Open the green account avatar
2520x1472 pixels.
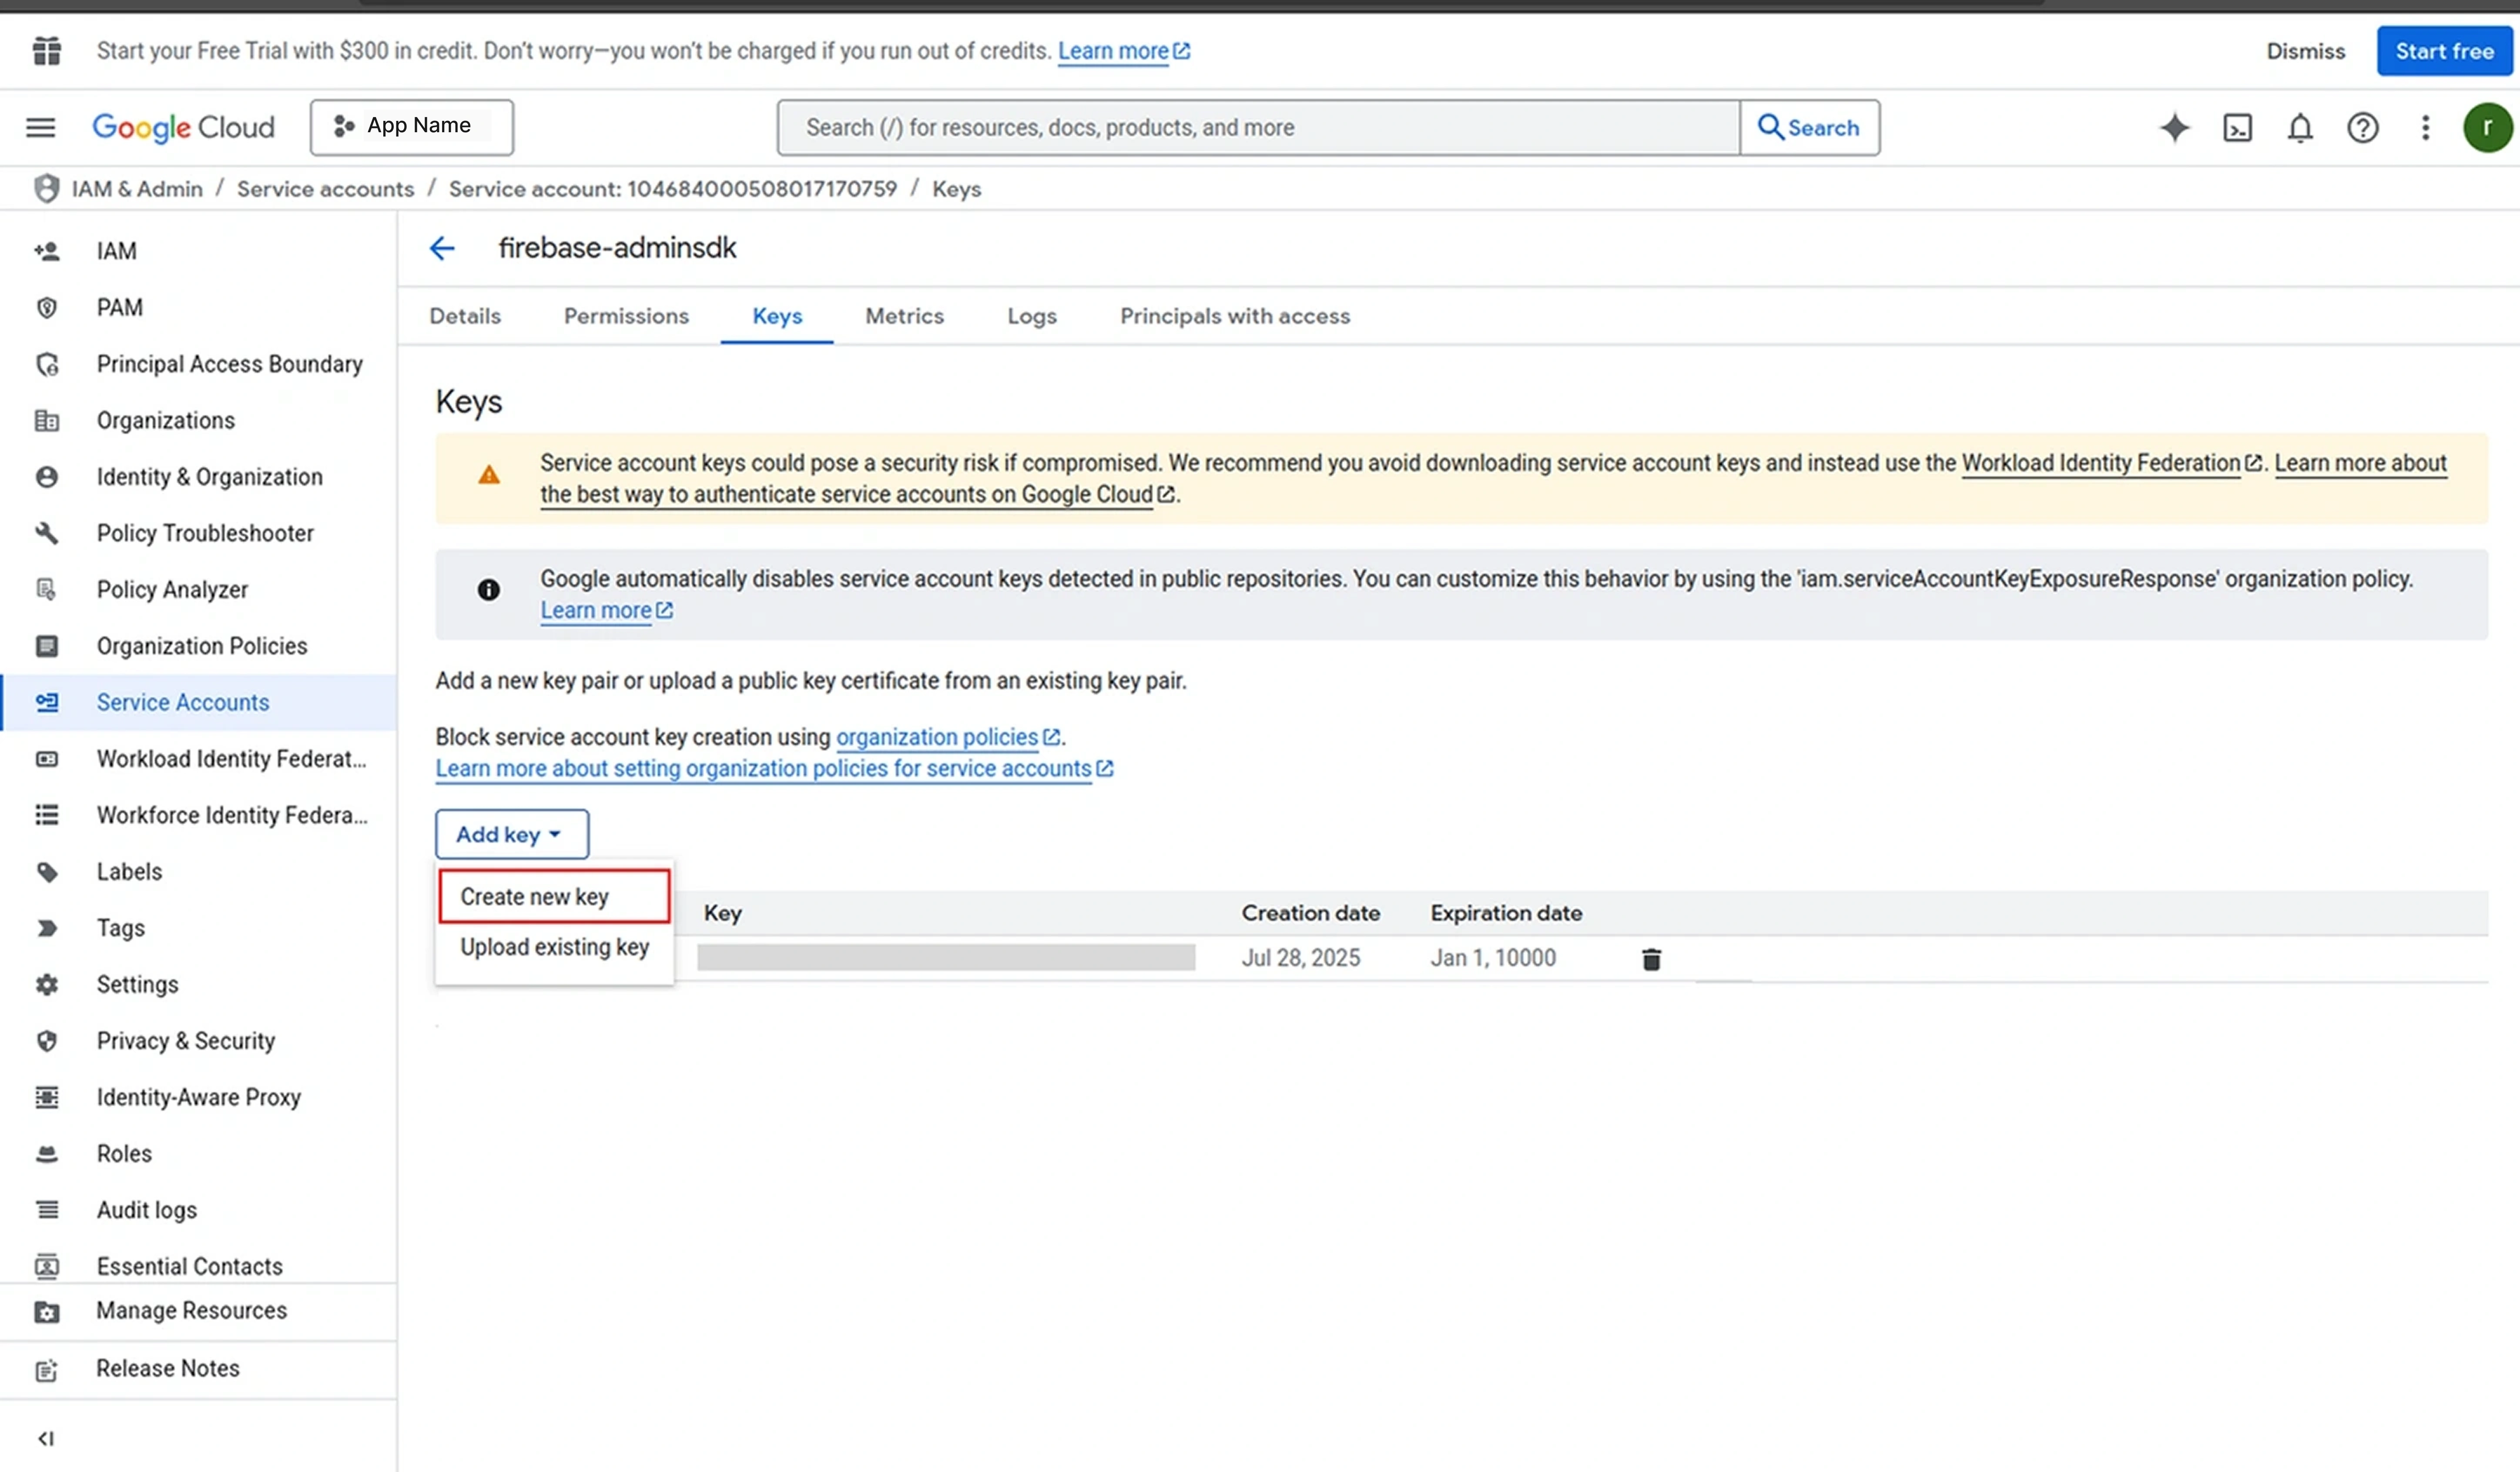(2487, 127)
